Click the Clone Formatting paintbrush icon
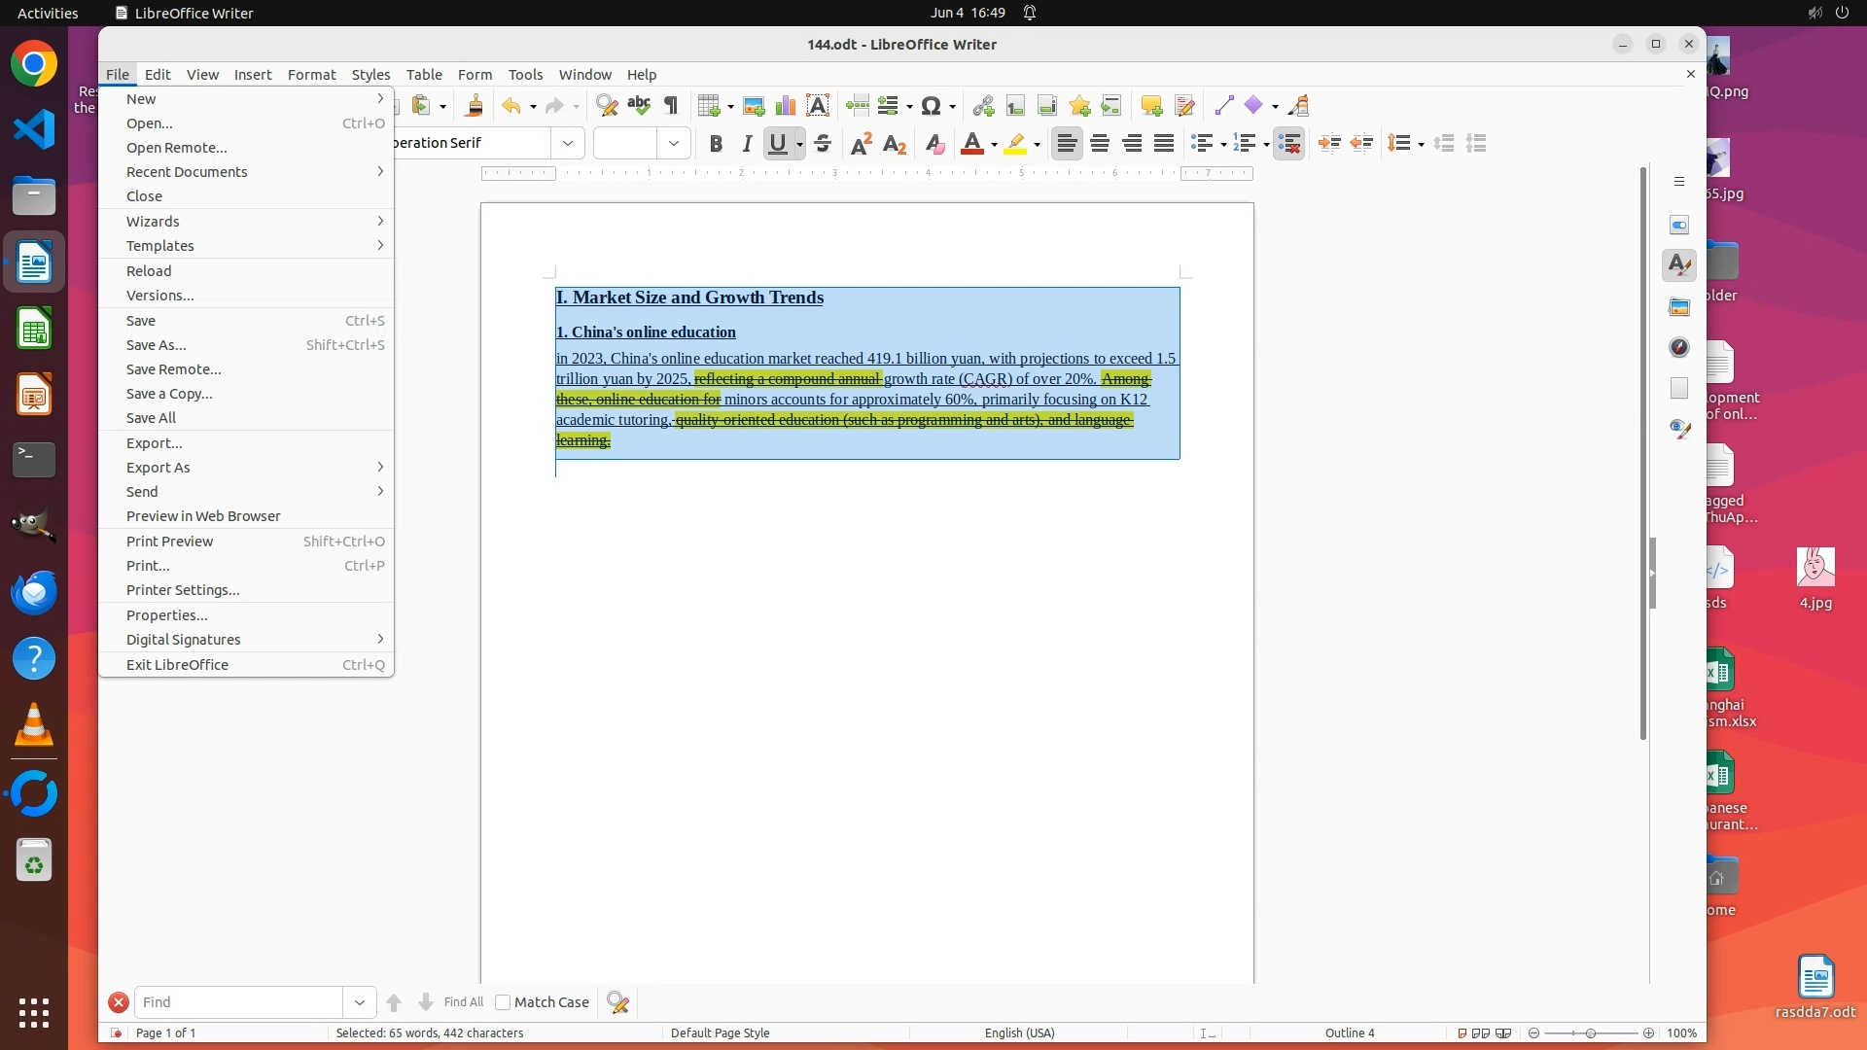Viewport: 1867px width, 1050px height. (x=475, y=106)
